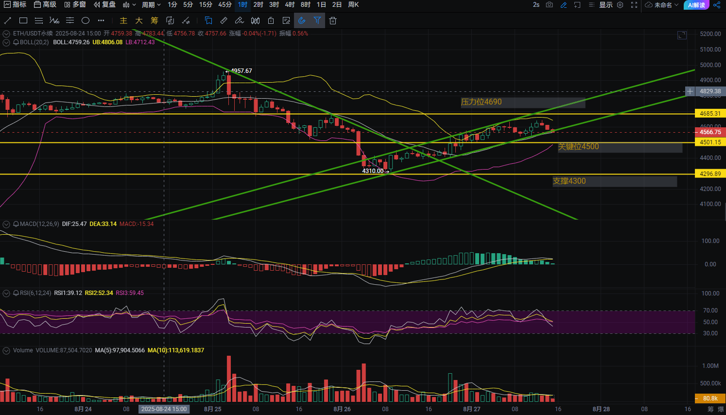The image size is (726, 415).
Task: Open the 指标 indicators menu
Action: click(15, 4)
